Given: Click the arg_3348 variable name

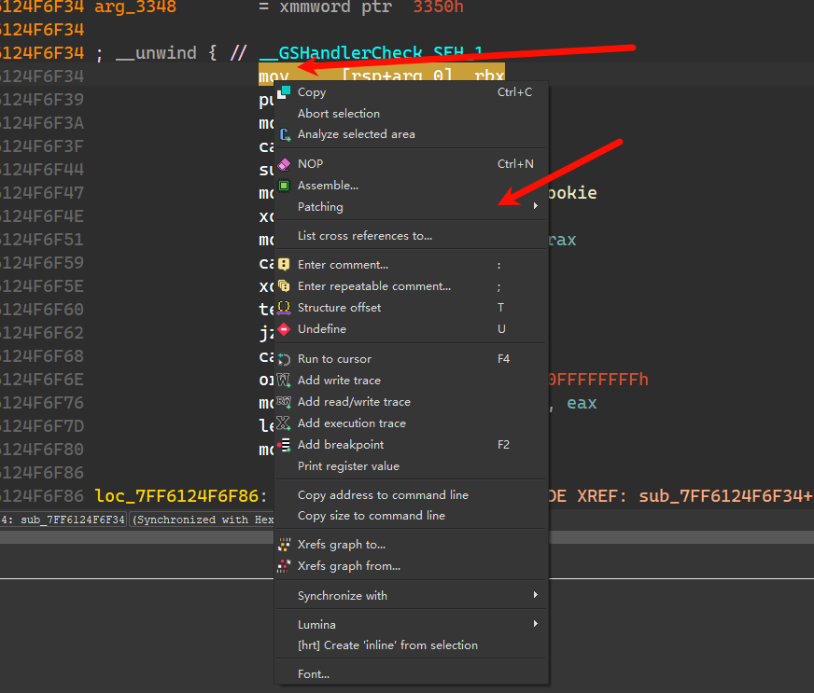Looking at the screenshot, I should (135, 7).
